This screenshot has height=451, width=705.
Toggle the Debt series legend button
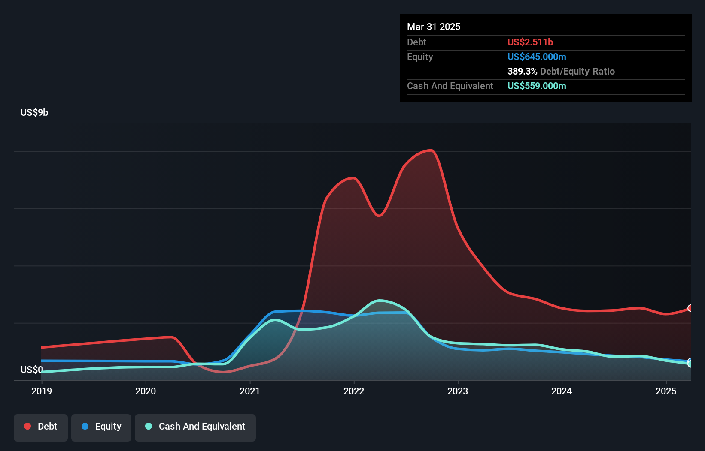pyautogui.click(x=41, y=427)
